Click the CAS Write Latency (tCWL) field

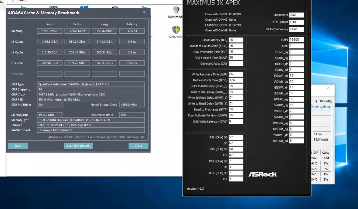pos(236,121)
